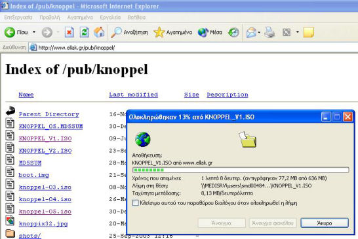Open the Back history dropdown arrow
The height and width of the screenshot is (239, 358).
34,32
